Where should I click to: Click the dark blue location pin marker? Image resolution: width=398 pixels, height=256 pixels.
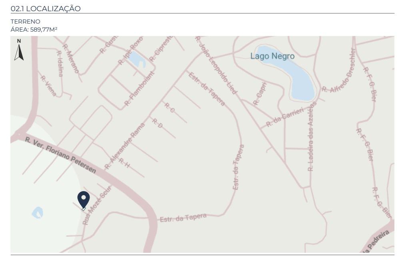point(84,200)
